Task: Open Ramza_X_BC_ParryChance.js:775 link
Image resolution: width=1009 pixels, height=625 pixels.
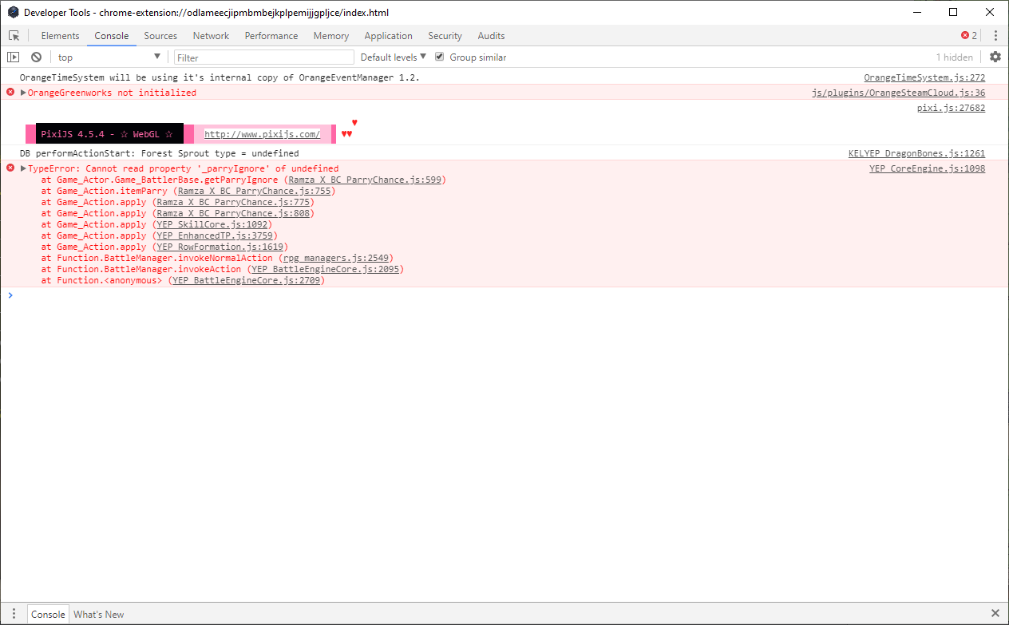Action: coord(234,202)
